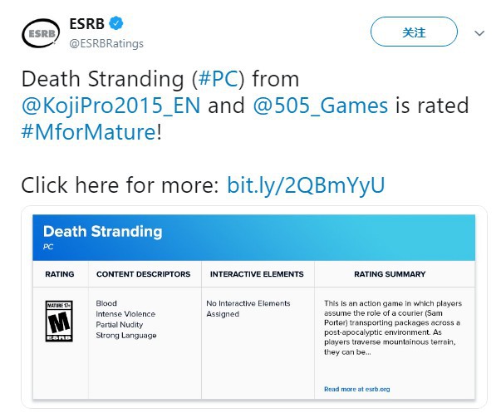This screenshot has height=413, width=501.
Task: Click Read more at esrb.org link
Action: tap(357, 389)
